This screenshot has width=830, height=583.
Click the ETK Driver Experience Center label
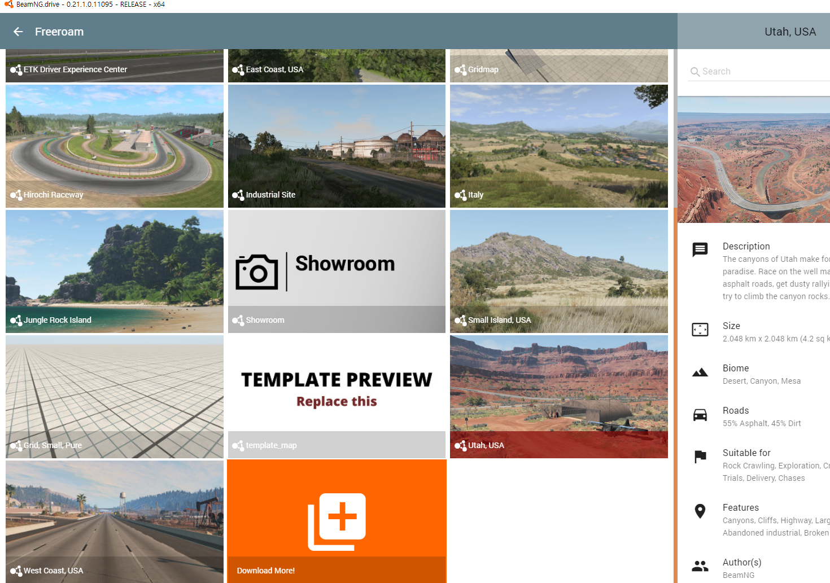75,69
